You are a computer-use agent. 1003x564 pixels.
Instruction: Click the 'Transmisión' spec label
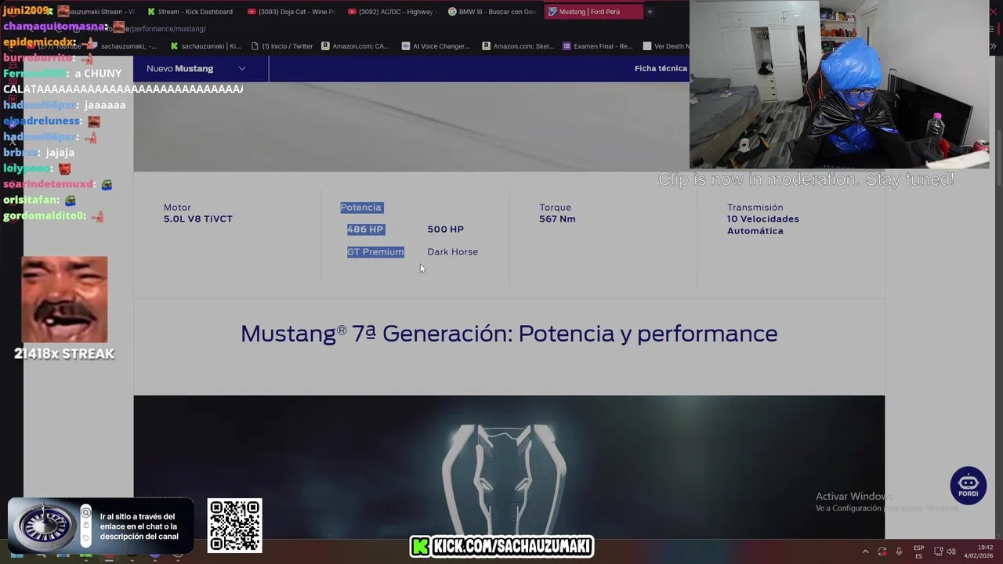(x=755, y=208)
